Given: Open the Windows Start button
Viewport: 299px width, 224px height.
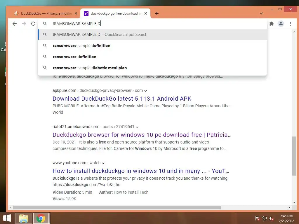Looking at the screenshot, I should pos(7,218).
